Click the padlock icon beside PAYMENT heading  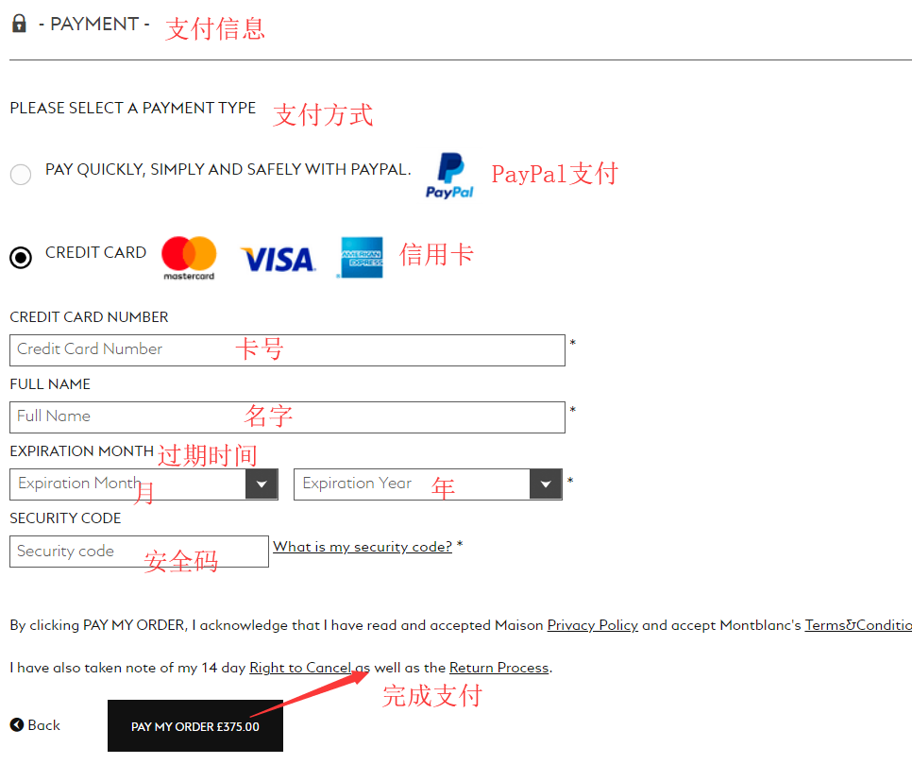click(x=19, y=24)
